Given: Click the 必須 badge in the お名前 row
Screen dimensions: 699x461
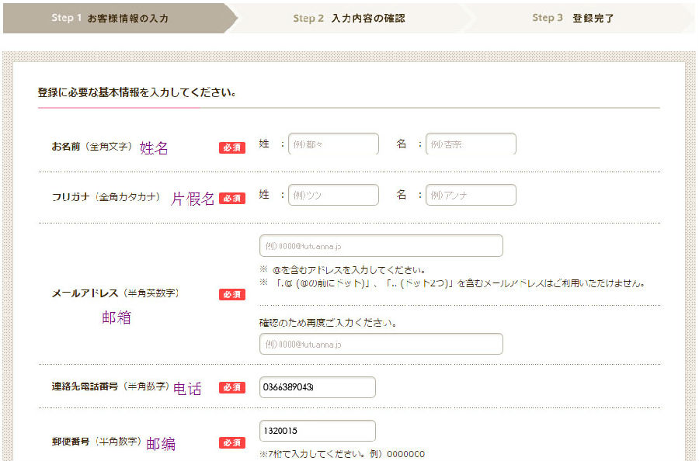Looking at the screenshot, I should [231, 147].
